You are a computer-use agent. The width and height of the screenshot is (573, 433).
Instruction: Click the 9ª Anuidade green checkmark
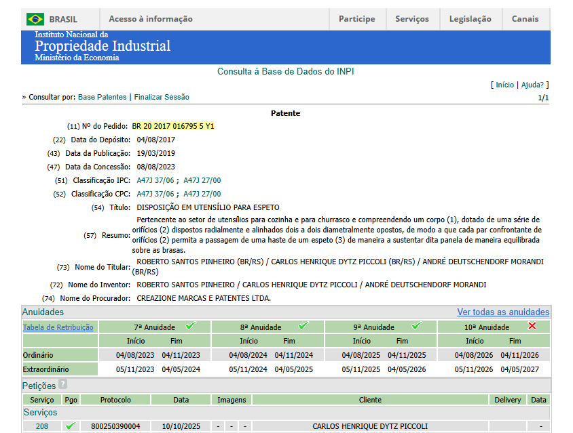click(x=417, y=325)
